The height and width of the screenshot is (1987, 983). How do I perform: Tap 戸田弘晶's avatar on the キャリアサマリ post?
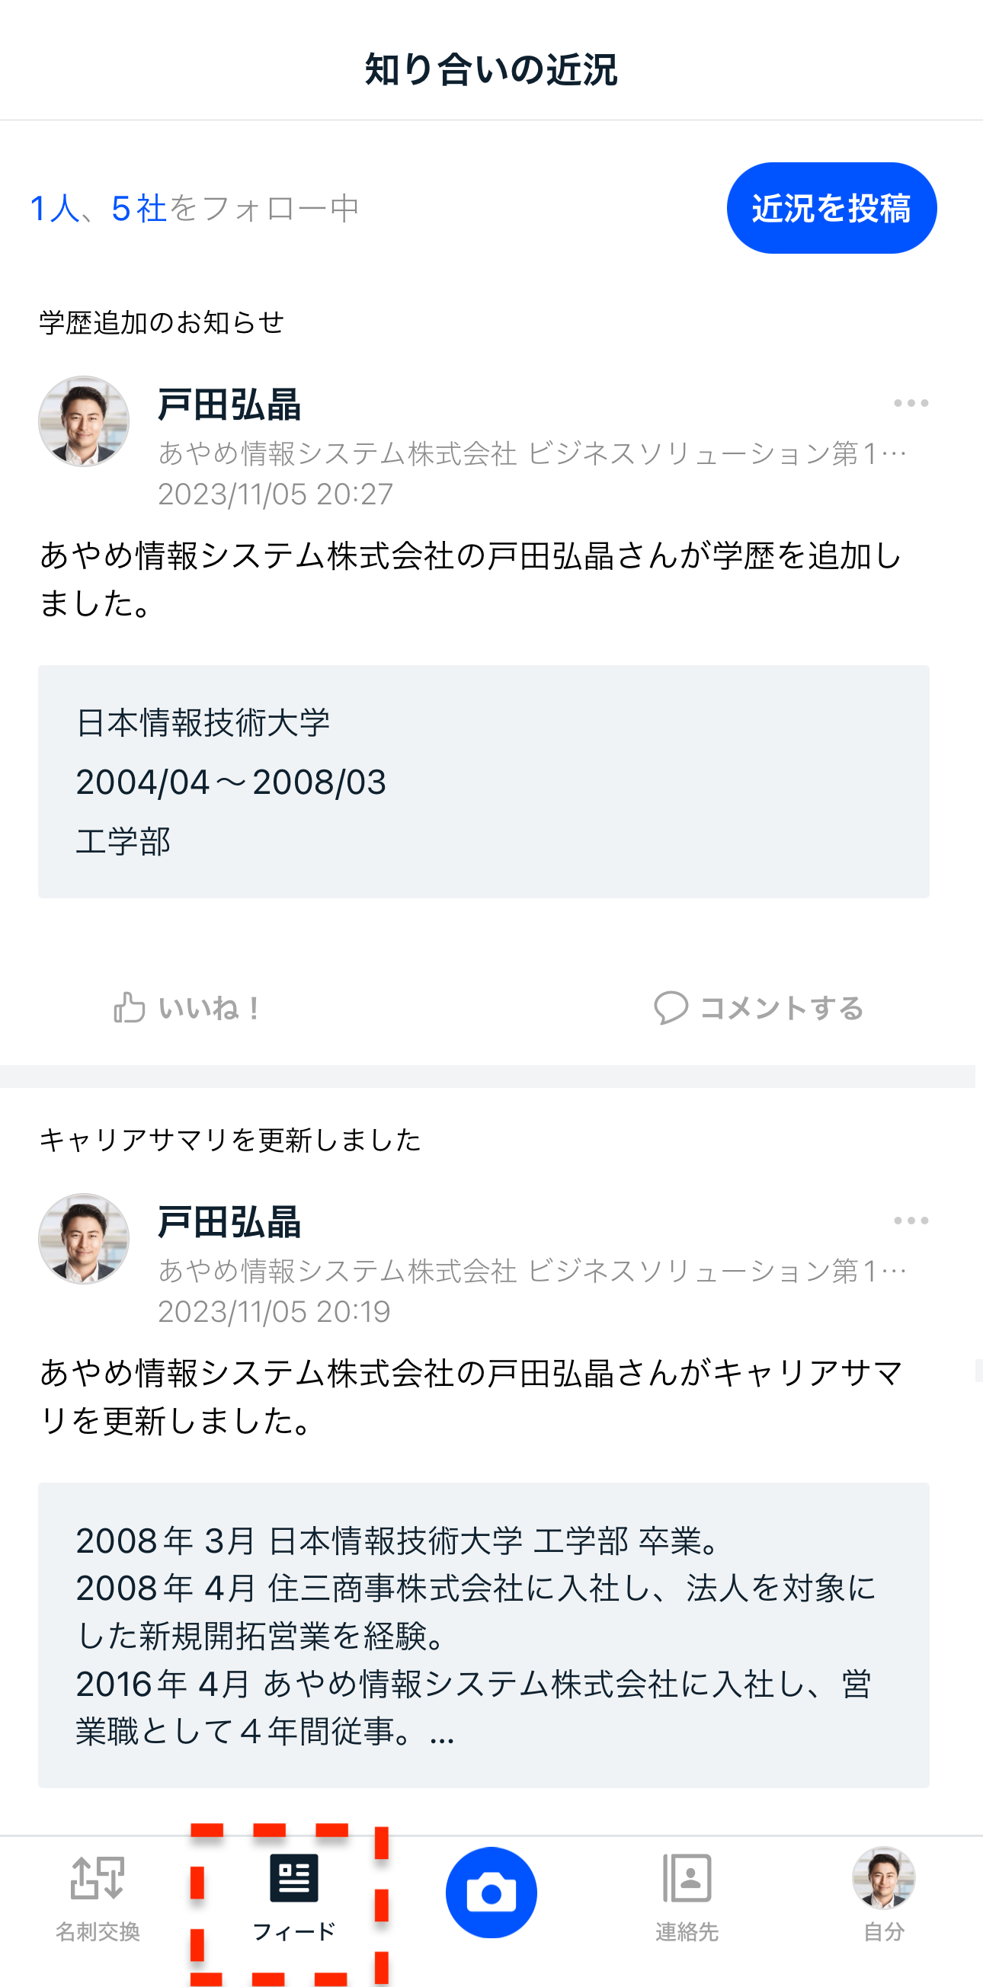pos(84,1239)
